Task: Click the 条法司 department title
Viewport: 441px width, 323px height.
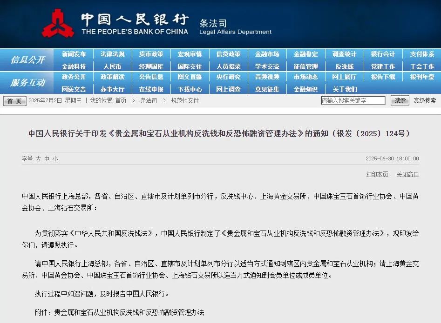Action: click(x=213, y=23)
